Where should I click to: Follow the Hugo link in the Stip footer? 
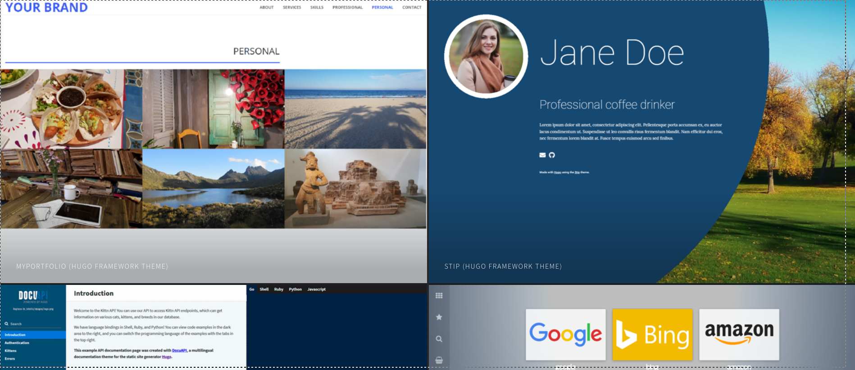(x=557, y=172)
